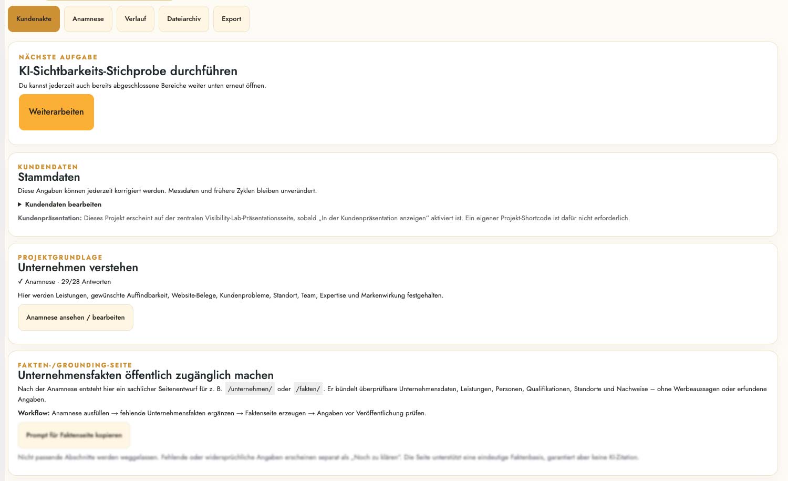Go to the Dateiarchiv tab
The image size is (788, 481).
coord(184,19)
